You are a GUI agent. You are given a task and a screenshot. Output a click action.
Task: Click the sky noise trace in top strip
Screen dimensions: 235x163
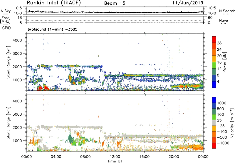point(115,12)
